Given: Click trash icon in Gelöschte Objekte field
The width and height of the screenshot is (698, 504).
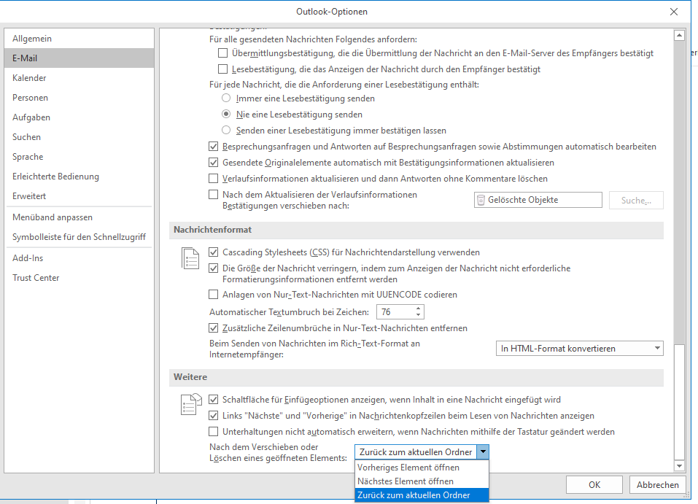Looking at the screenshot, I should (x=481, y=201).
